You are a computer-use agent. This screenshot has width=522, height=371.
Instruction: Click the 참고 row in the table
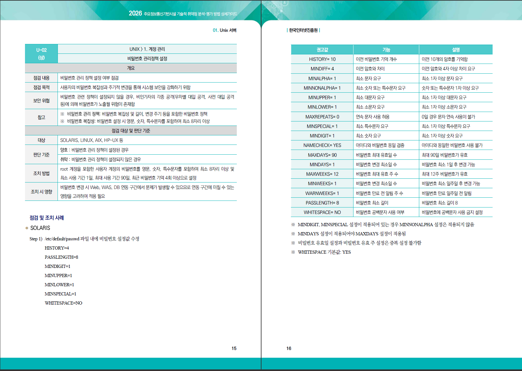click(x=41, y=117)
